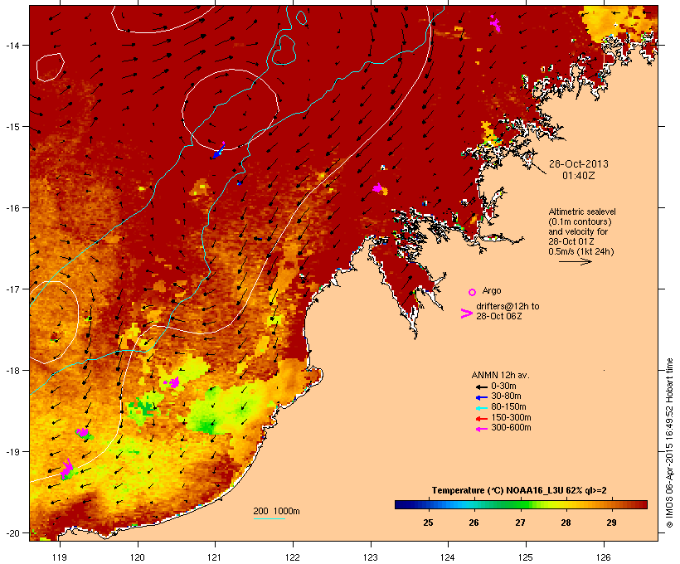Viewport: 680px width, 564px height.
Task: Click the '-16' latitude axis label
Action: [12, 208]
